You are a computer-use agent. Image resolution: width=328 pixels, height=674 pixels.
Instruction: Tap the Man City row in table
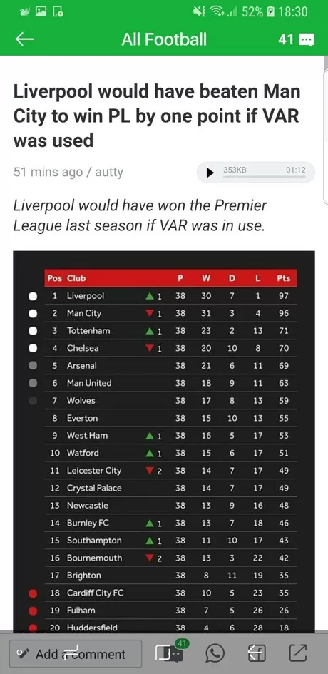click(170, 313)
